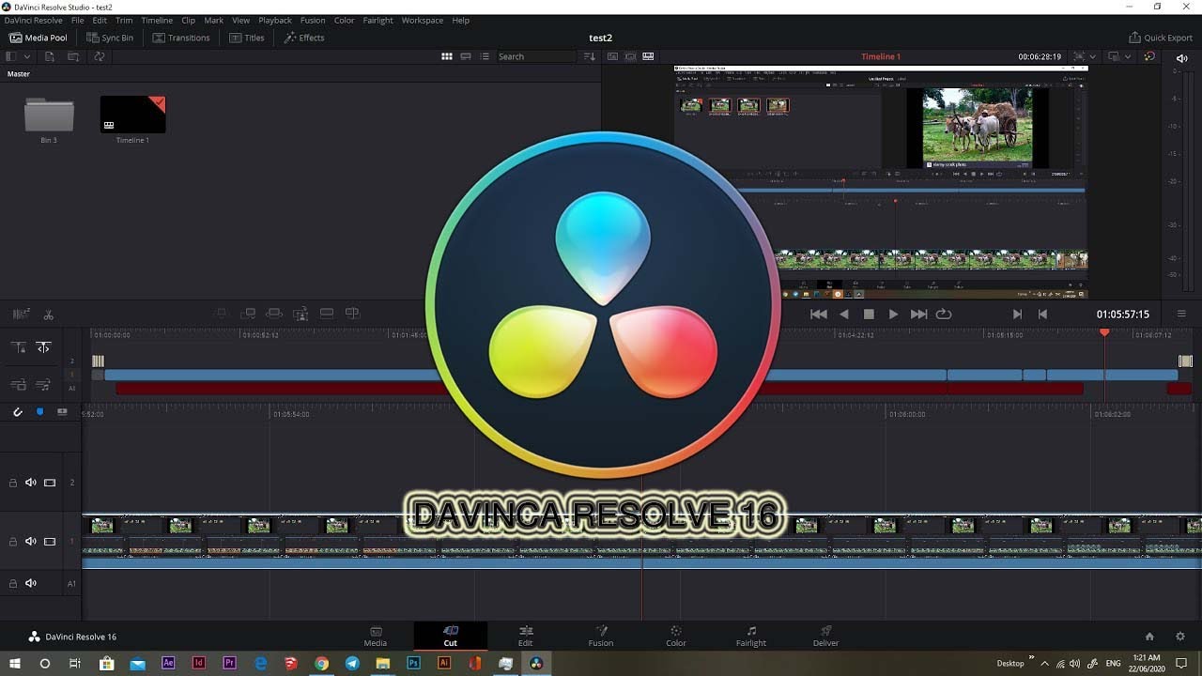Click the split clip scissors icon
The width and height of the screenshot is (1202, 676).
click(x=49, y=315)
